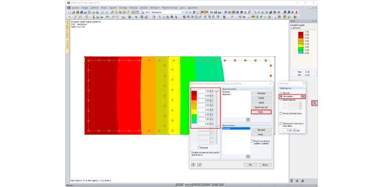The height and width of the screenshot is (187, 383).
Task: Click the Vyprázdnit button
Action: 261,98
